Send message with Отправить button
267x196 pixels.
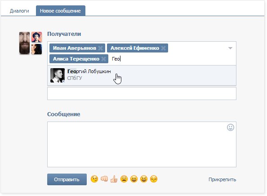tap(67, 179)
